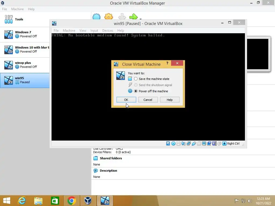Screen dimensions: 275x206
Task: Open Windows Start button on taskbar
Action: (7, 201)
